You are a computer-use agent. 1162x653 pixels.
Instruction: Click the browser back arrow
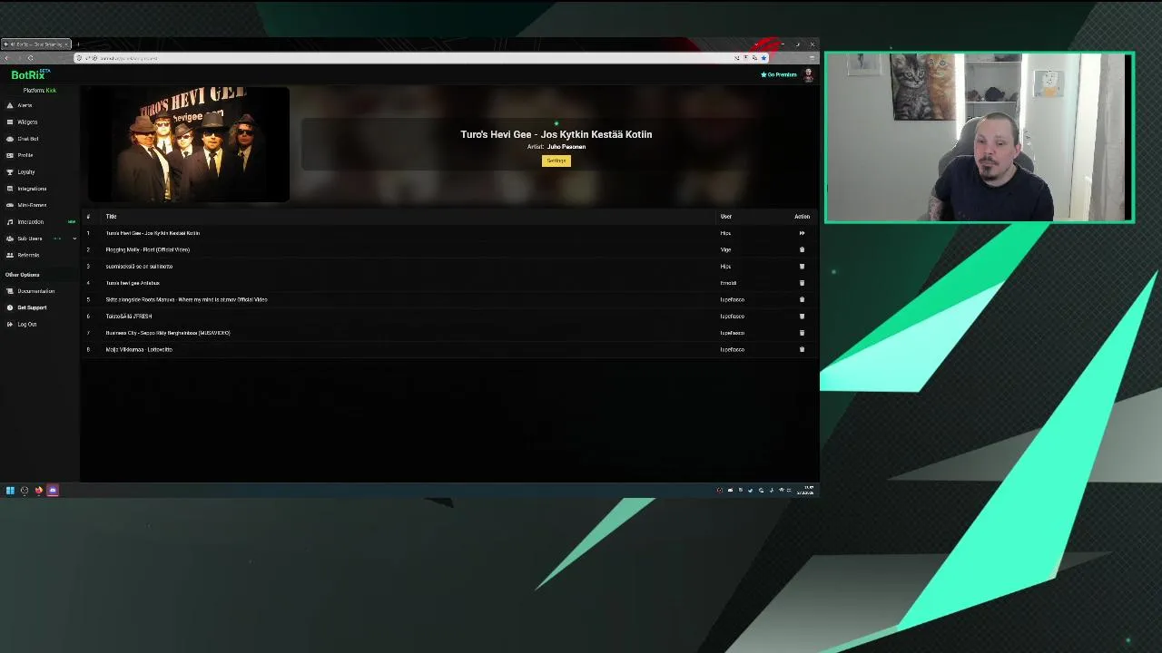[6, 58]
